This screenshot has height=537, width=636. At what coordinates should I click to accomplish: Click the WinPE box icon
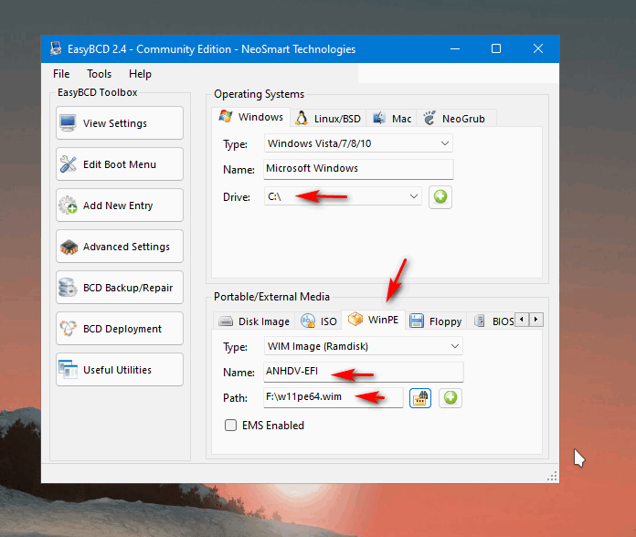(355, 319)
